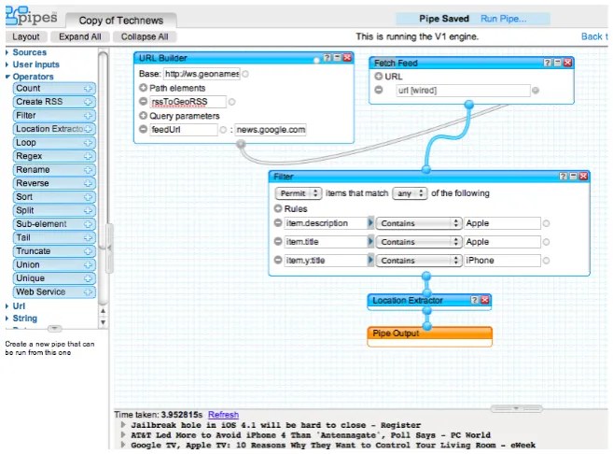613x454 pixels.
Task: Add Web Service operator plus icon
Action: (x=88, y=292)
